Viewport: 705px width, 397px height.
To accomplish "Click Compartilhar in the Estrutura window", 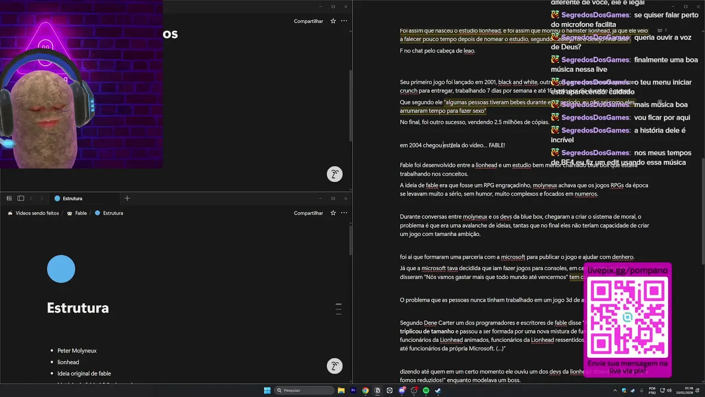I will (x=308, y=213).
